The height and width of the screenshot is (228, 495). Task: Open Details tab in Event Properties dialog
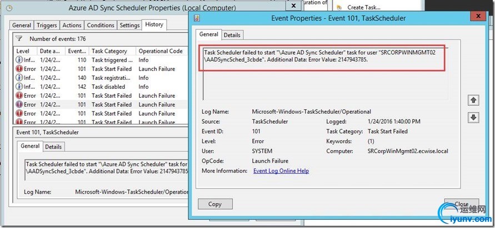pyautogui.click(x=232, y=35)
